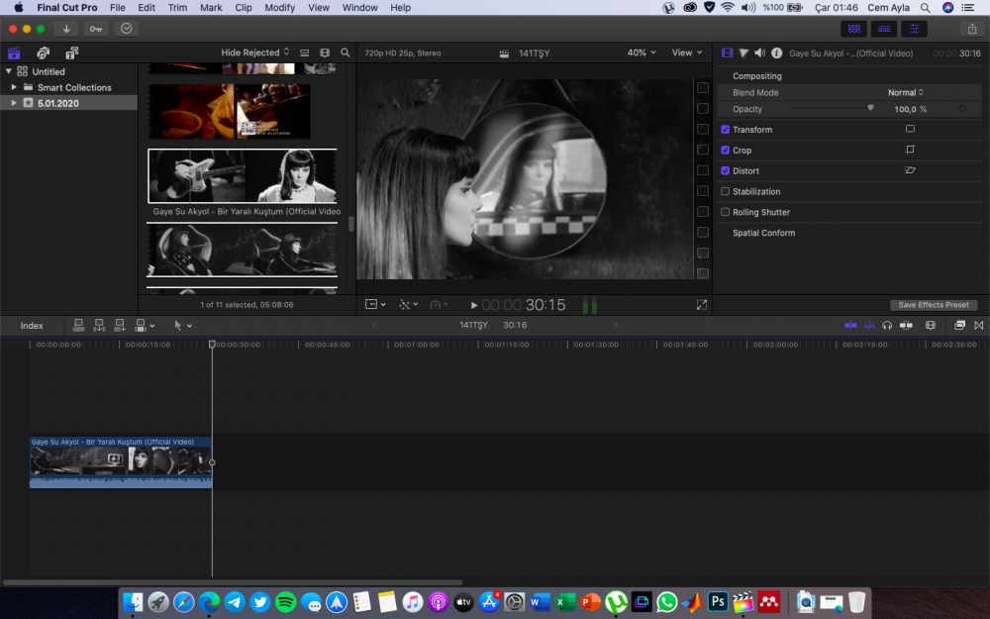
Task: Open the Info inspector tab icon
Action: coord(776,52)
